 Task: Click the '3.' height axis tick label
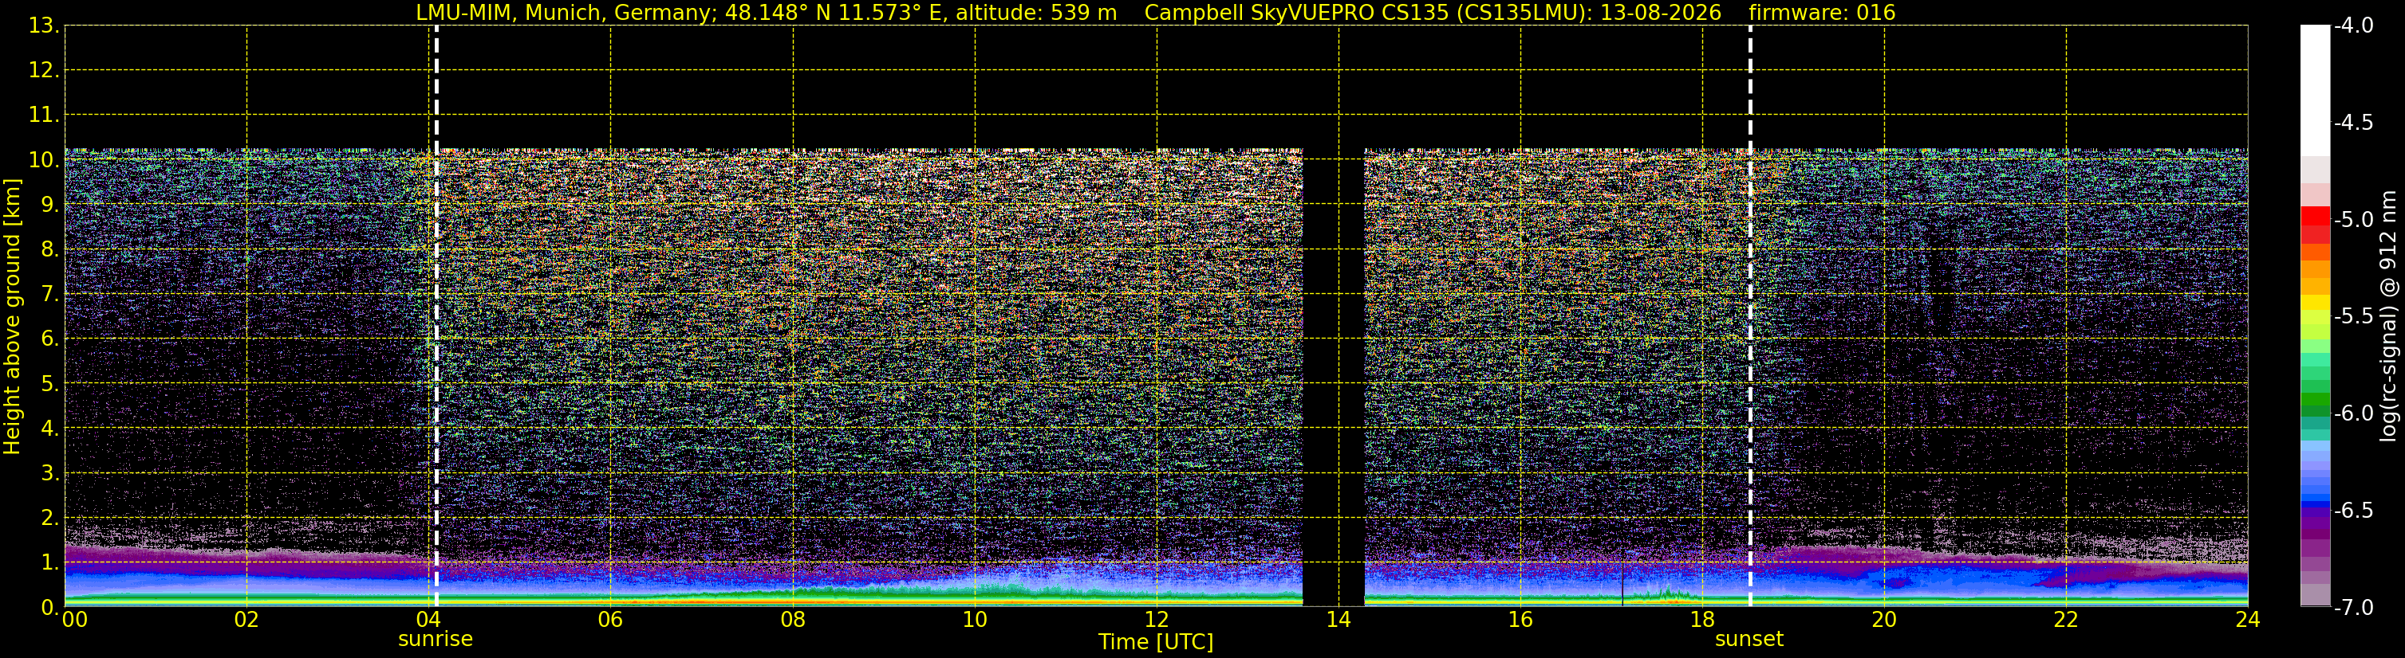[50, 473]
